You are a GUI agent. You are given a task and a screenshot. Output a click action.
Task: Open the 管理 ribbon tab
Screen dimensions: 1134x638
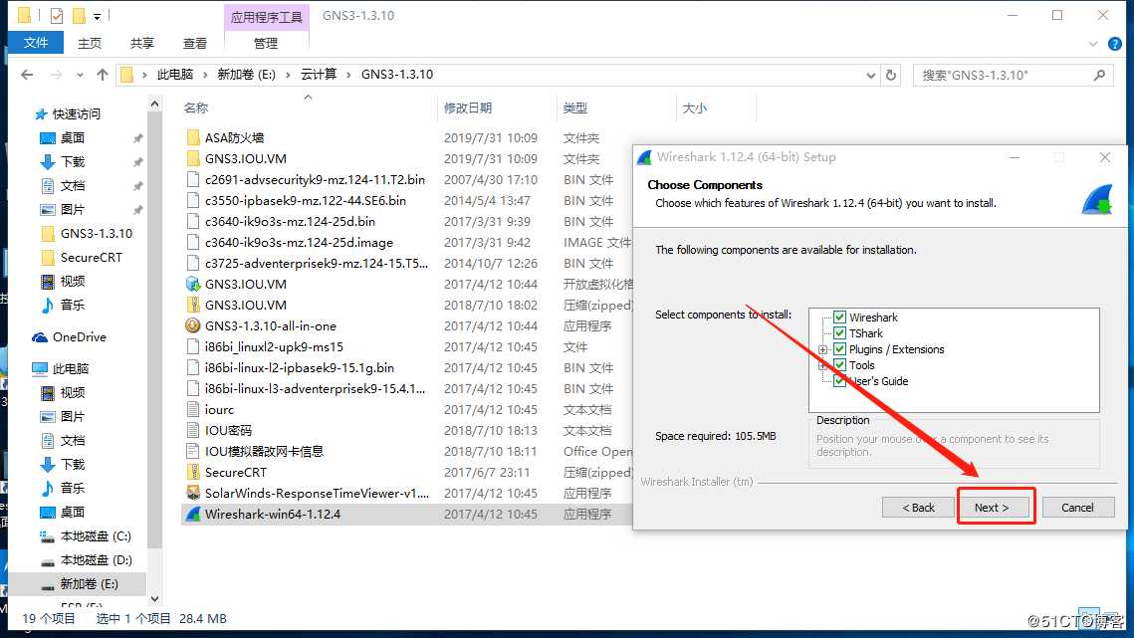pyautogui.click(x=266, y=44)
